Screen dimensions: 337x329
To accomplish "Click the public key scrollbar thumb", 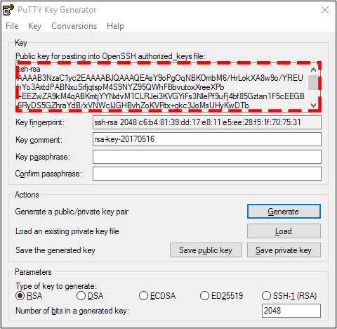I will point(313,82).
